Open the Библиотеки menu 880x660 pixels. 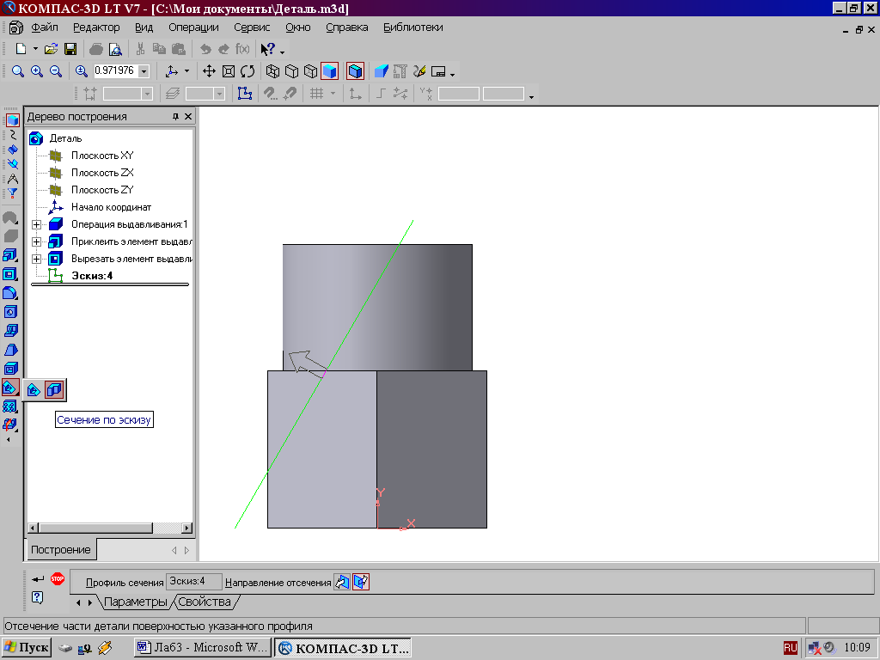tap(413, 27)
